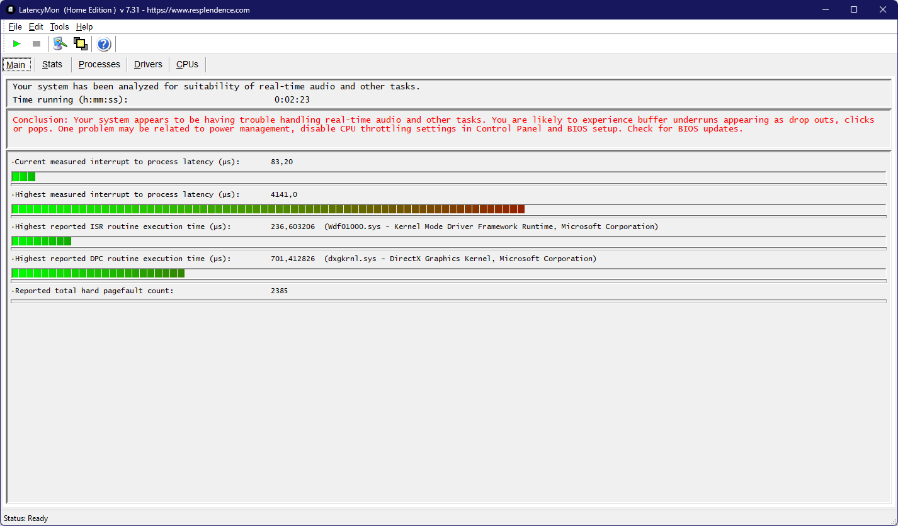Switch to the Processes tab
Screen dimensions: 898x526
(99, 64)
